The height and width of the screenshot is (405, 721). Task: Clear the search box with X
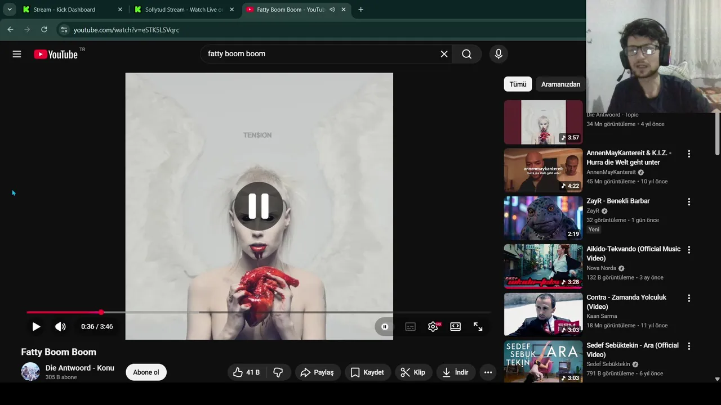[x=444, y=54]
